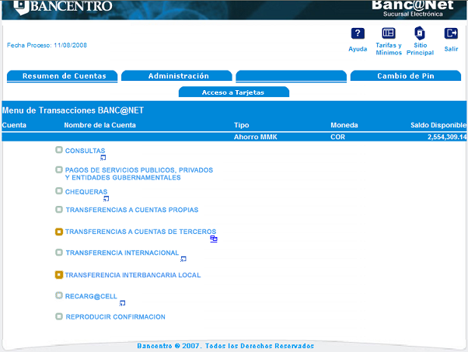Open the CHEQUERAS link
This screenshot has width=468, height=352.
(86, 192)
